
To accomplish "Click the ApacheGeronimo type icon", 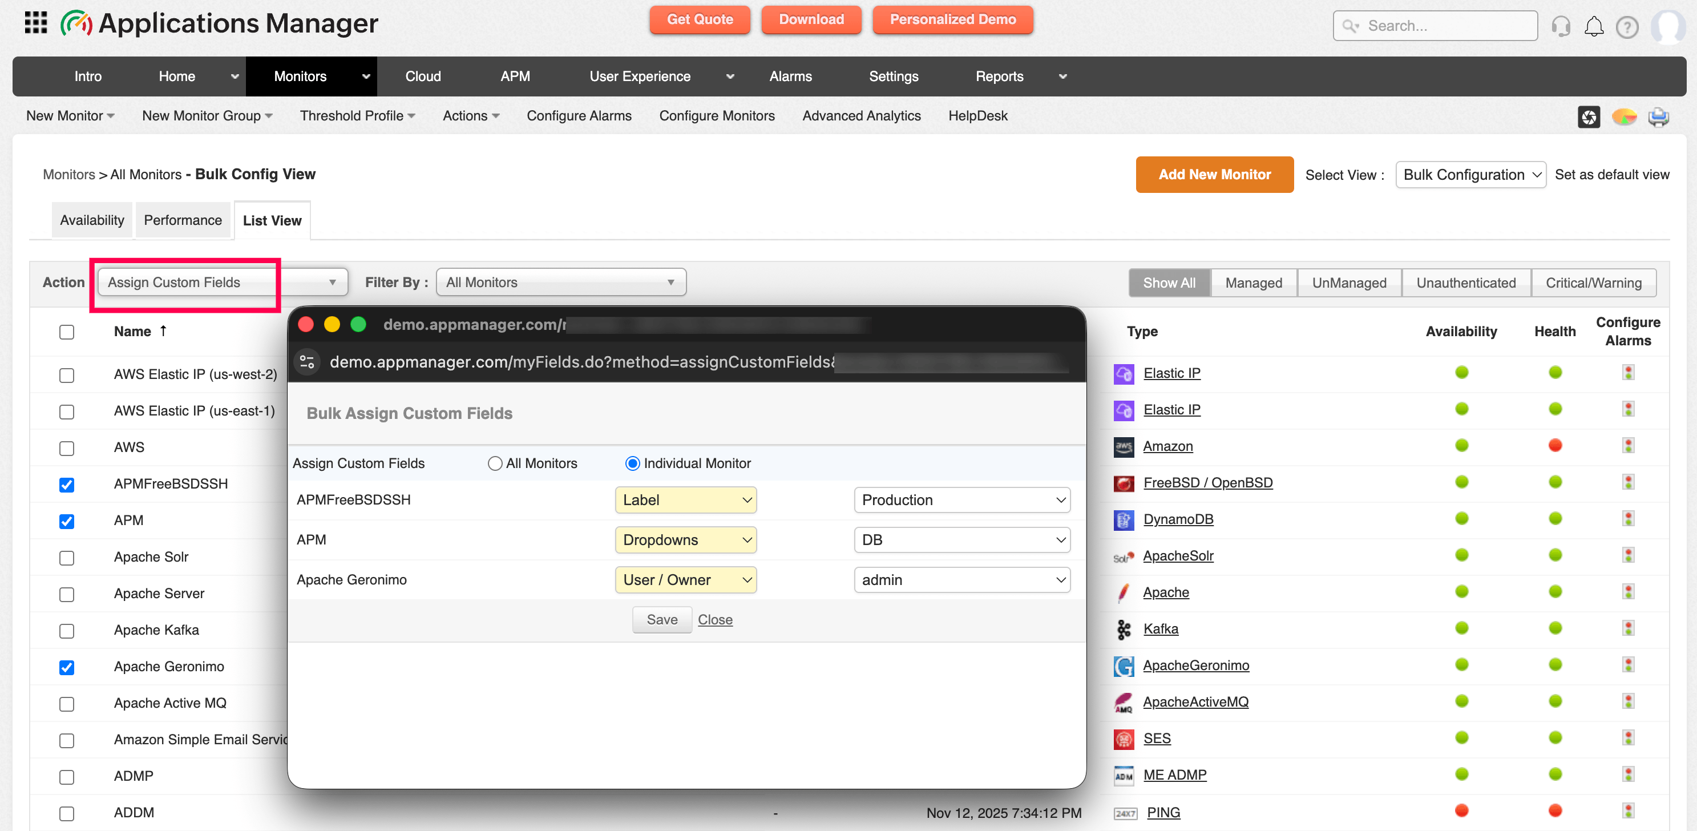I will coord(1123,666).
